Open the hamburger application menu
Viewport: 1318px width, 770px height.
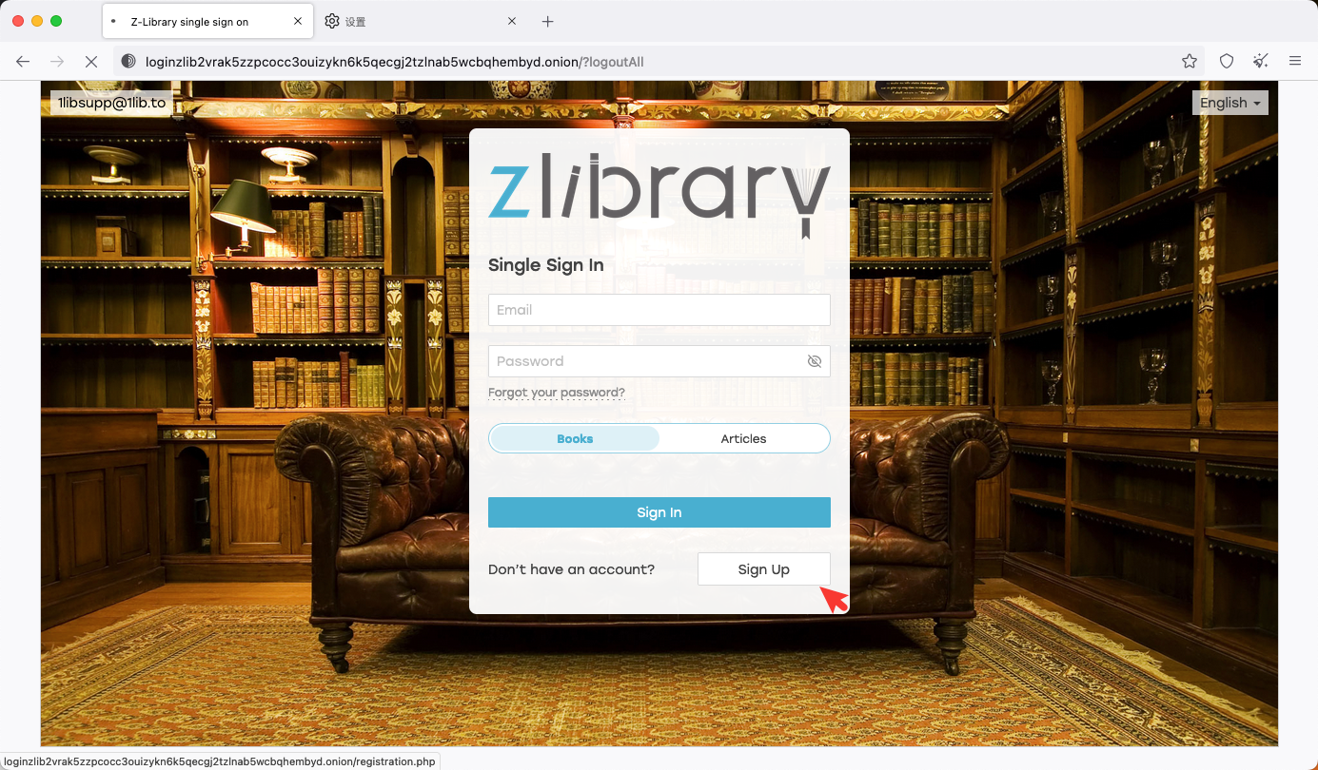click(1295, 61)
